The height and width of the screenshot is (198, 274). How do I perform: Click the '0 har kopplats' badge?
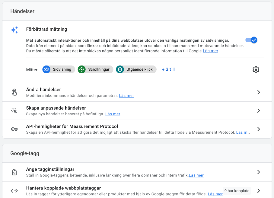tap(237, 191)
